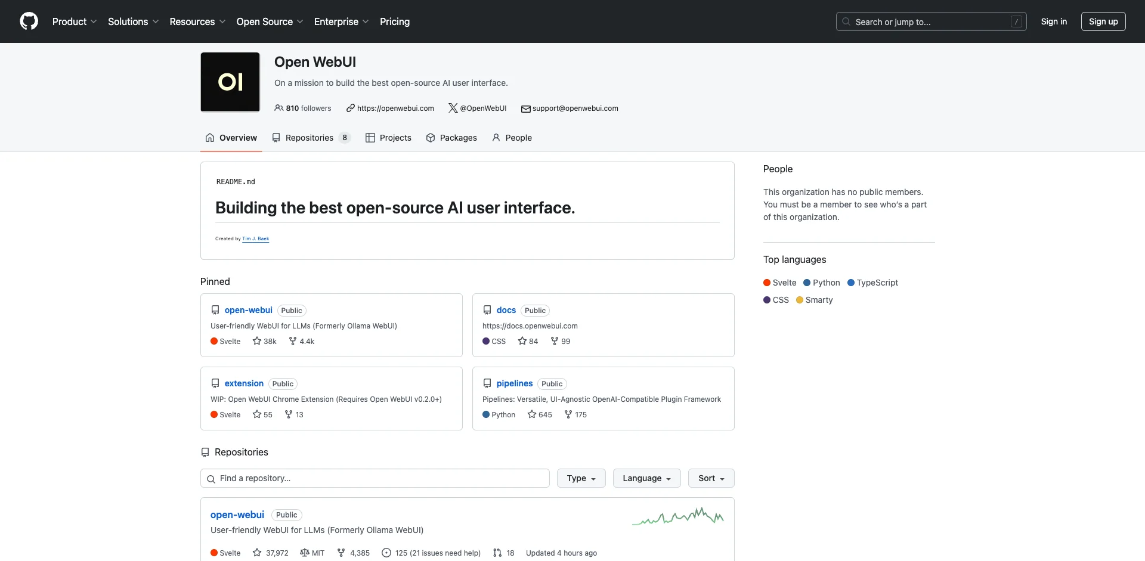Expand the Solutions menu
Screen dimensions: 1145x561
pos(134,21)
